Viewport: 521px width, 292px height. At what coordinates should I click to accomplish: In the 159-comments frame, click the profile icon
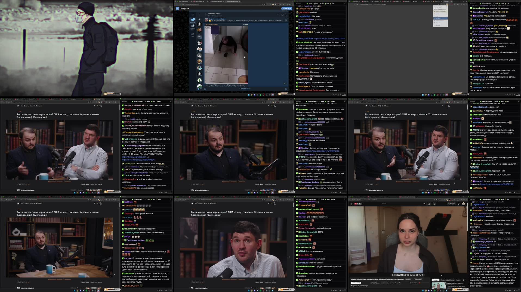click(x=101, y=106)
